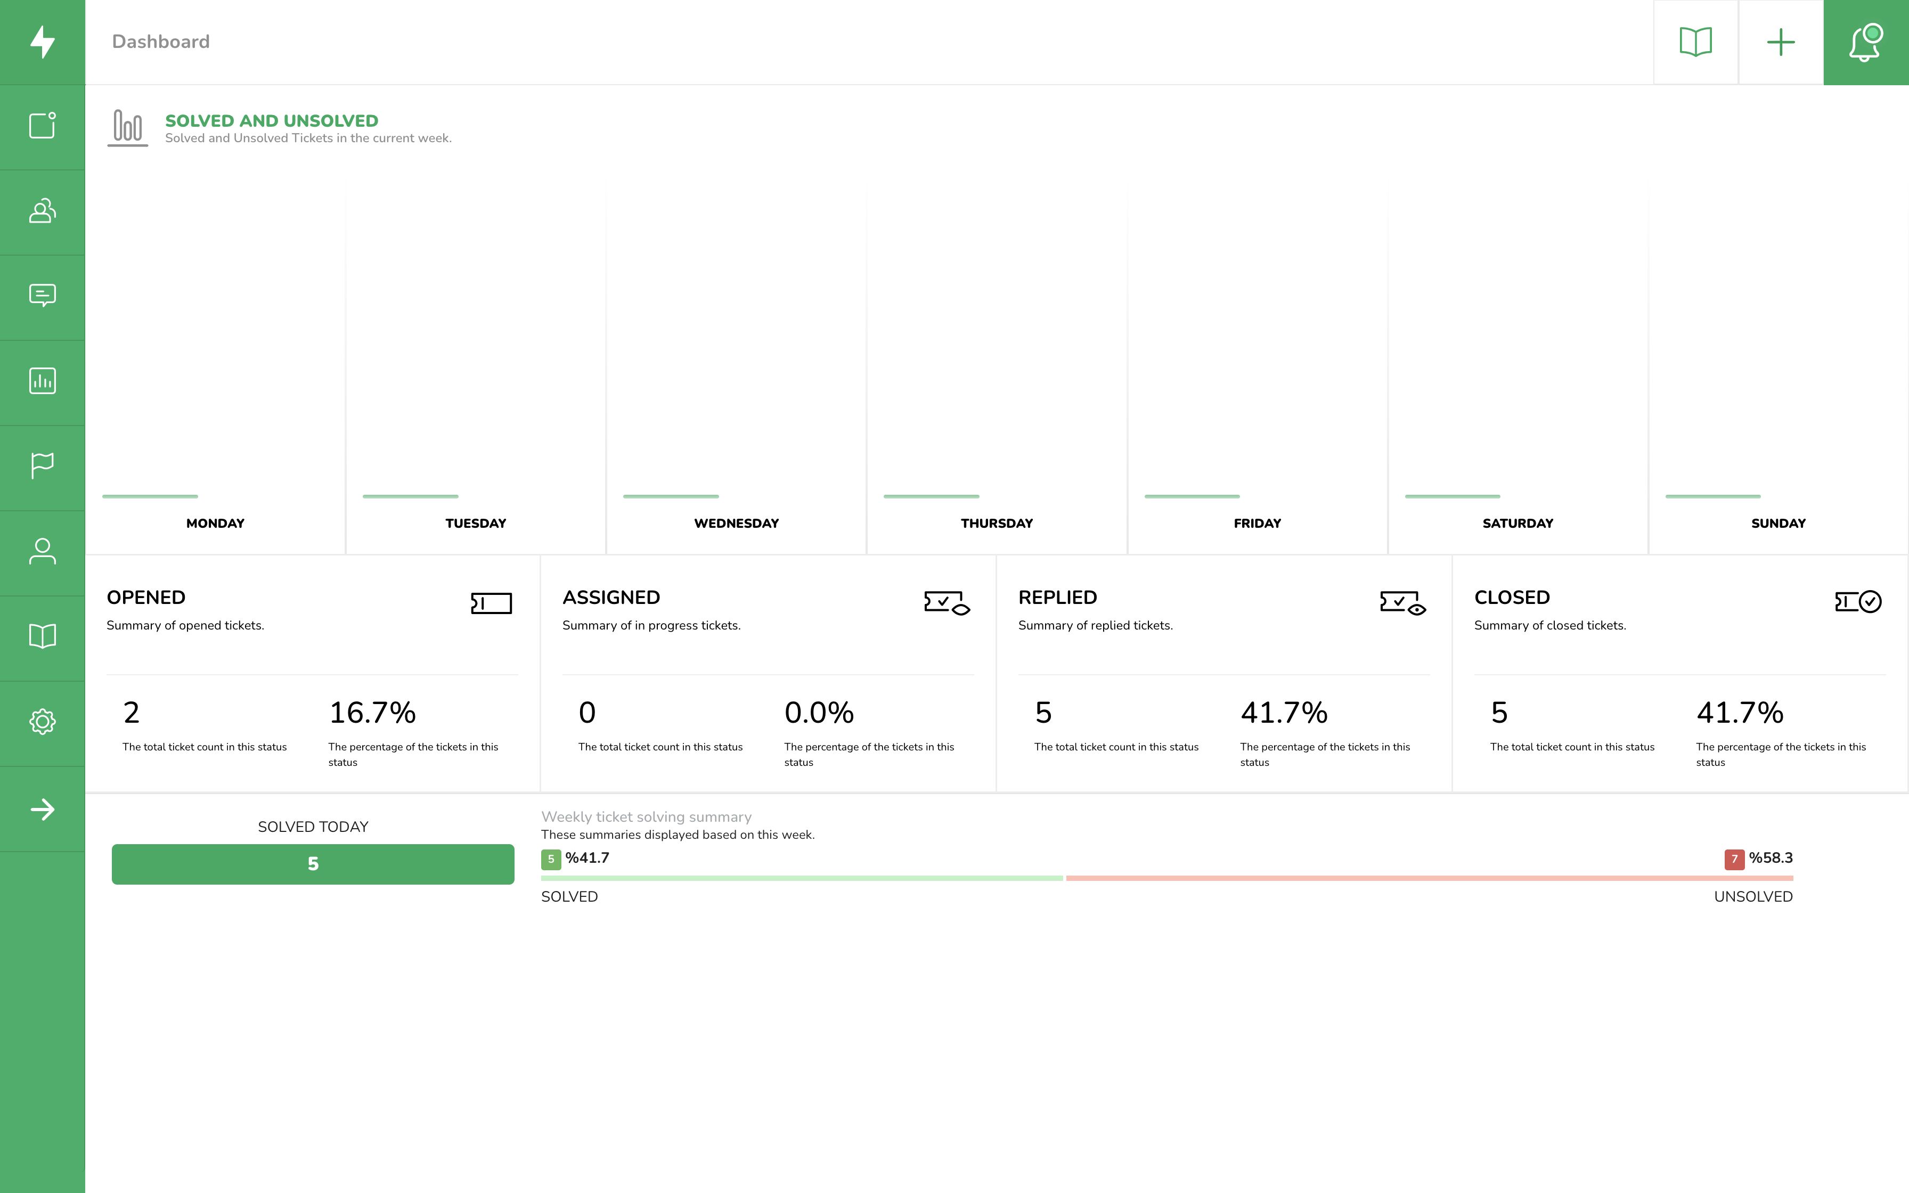The image size is (1909, 1193).
Task: Open the tickets icon in the sidebar
Action: click(x=43, y=126)
